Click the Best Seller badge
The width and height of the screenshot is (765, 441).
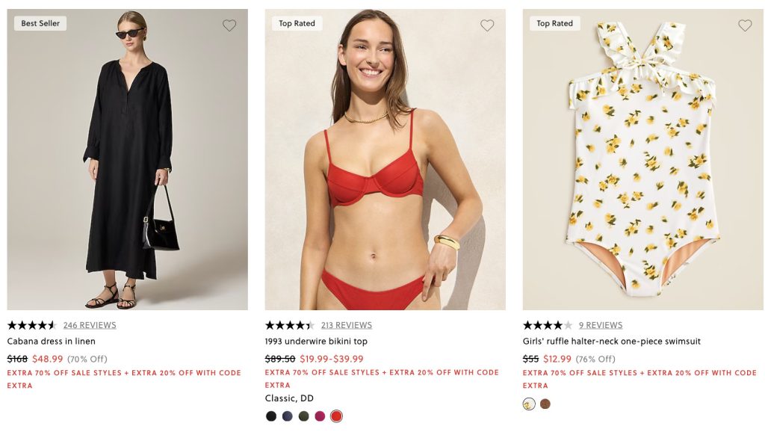(40, 23)
